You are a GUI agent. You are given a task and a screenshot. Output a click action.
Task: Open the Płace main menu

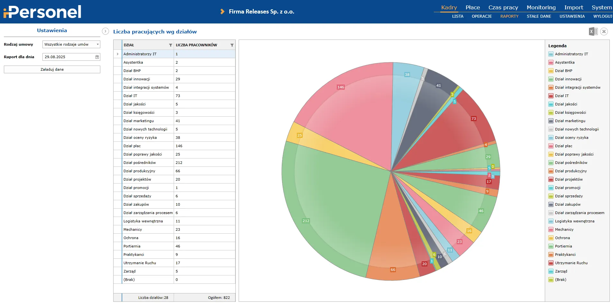[472, 7]
